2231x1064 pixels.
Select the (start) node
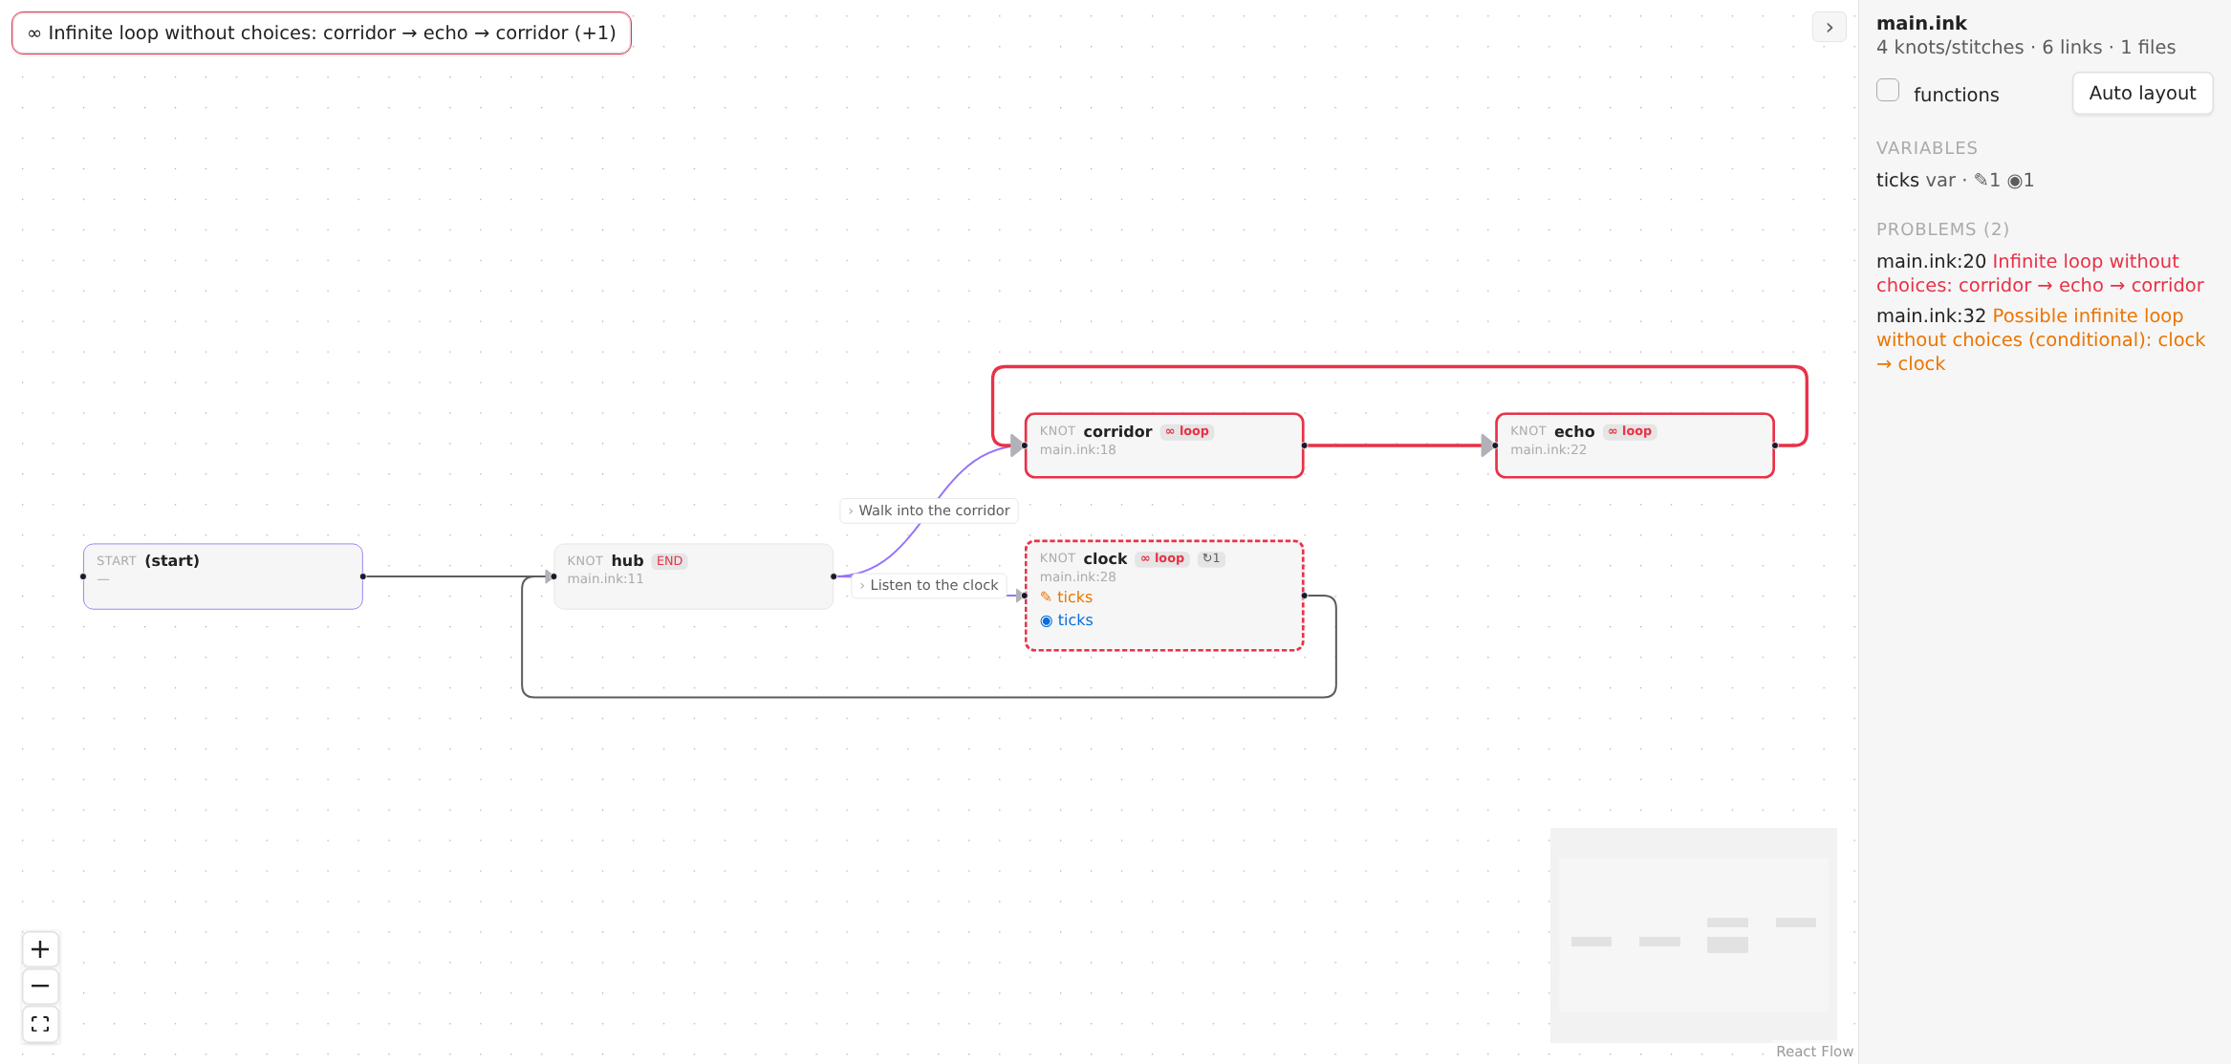[223, 576]
